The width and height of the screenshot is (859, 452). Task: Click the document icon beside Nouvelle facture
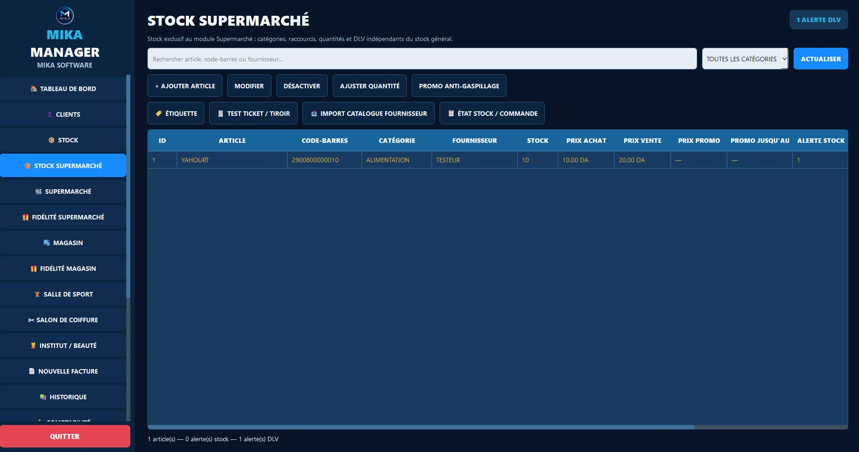(32, 371)
